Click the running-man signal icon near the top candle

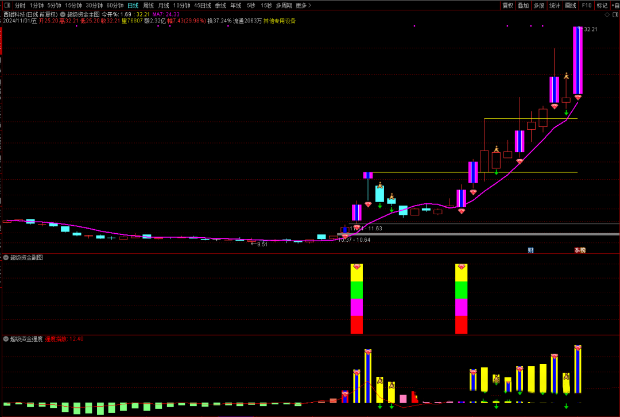pyautogui.click(x=566, y=76)
